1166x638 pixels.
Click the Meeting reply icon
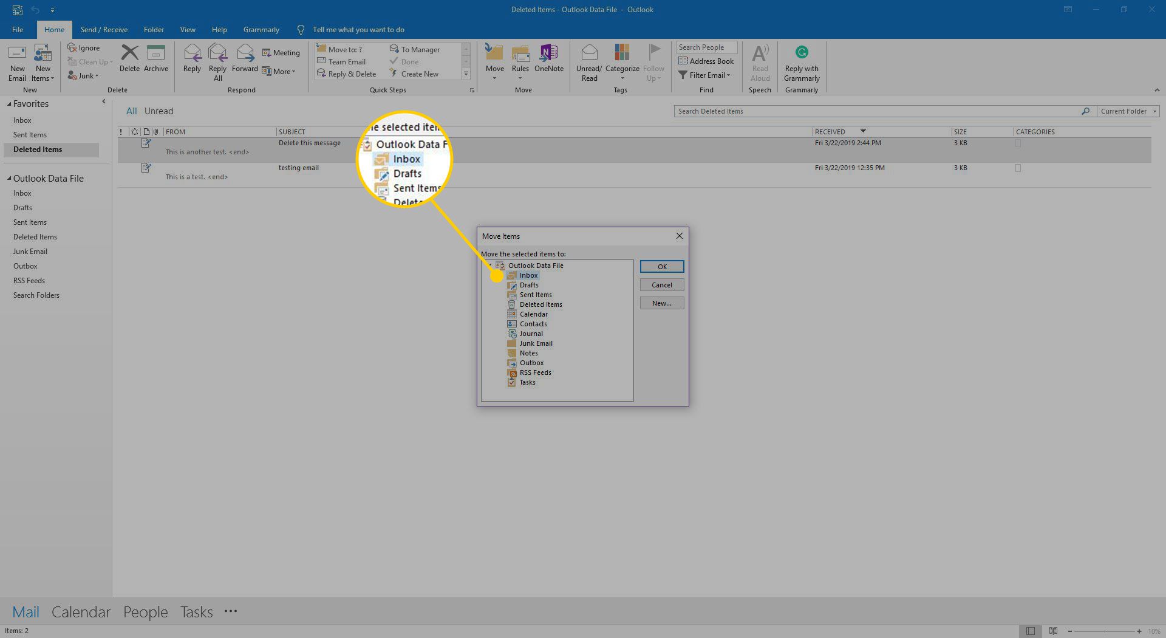[x=266, y=53]
